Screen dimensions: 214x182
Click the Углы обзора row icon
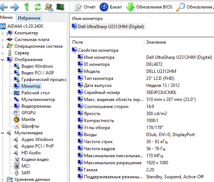click(80, 127)
